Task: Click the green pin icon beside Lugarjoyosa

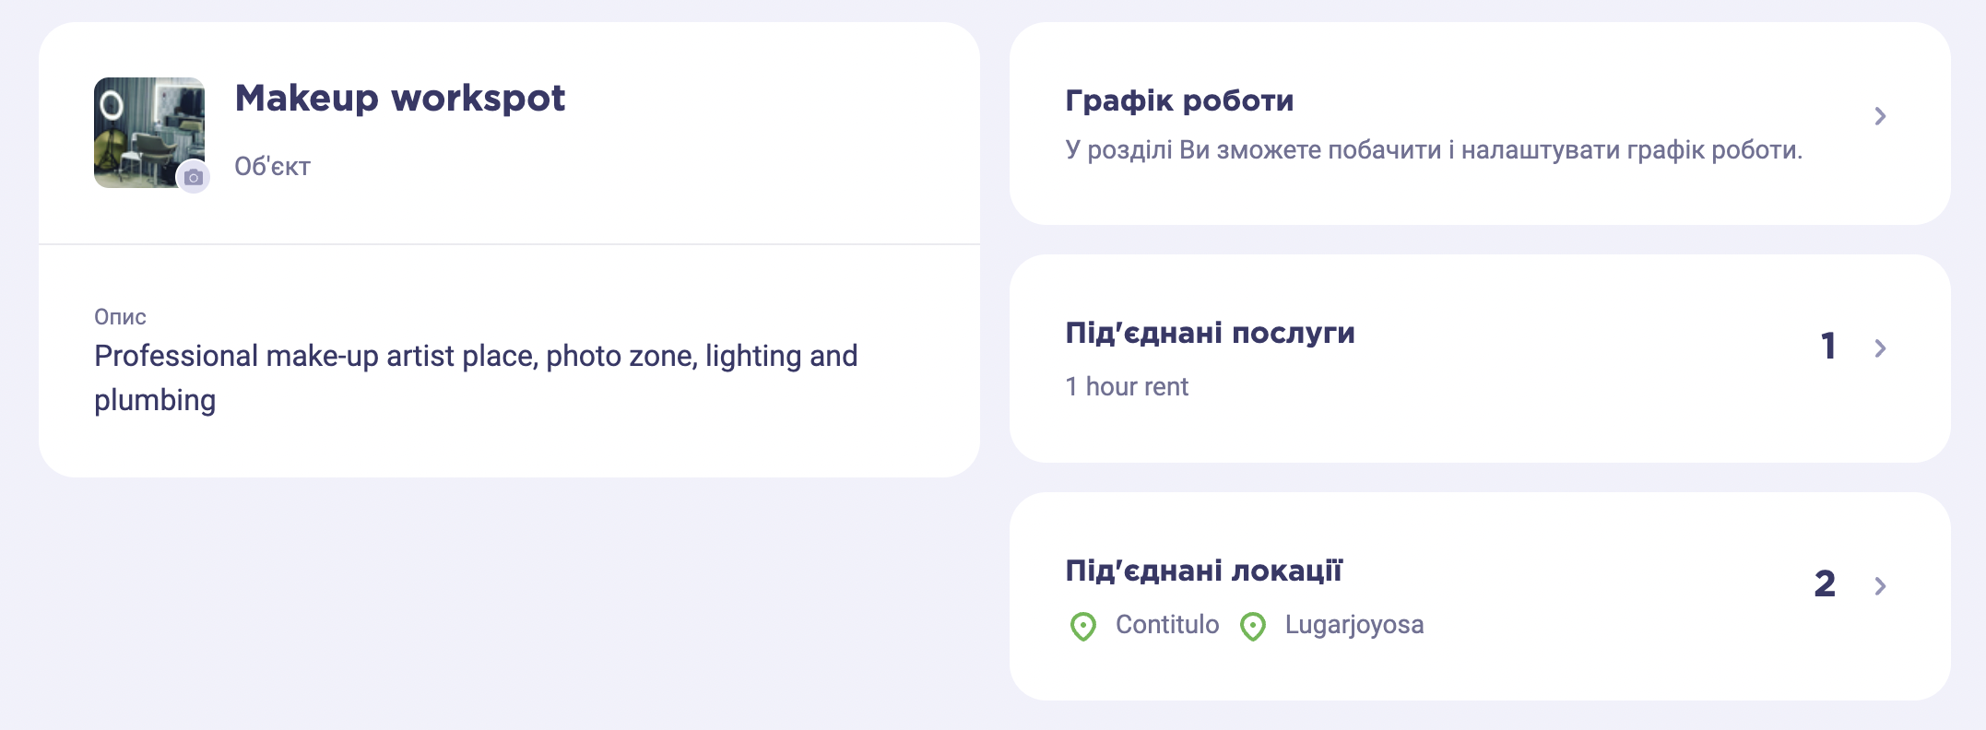Action: click(x=1252, y=626)
